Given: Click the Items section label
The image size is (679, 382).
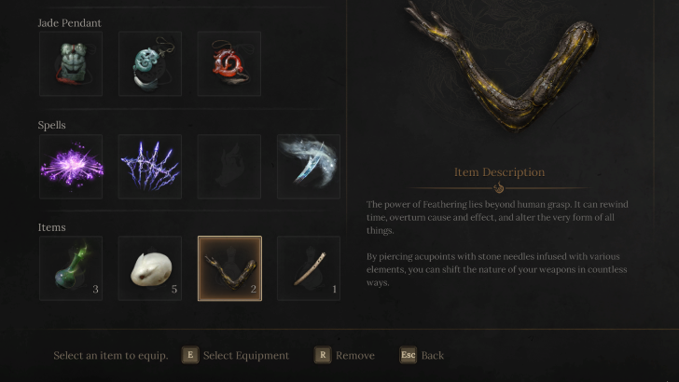Looking at the screenshot, I should [x=51, y=227].
